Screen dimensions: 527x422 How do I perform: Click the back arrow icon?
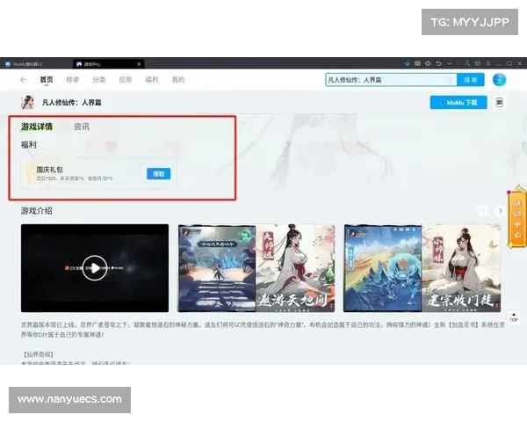23,80
